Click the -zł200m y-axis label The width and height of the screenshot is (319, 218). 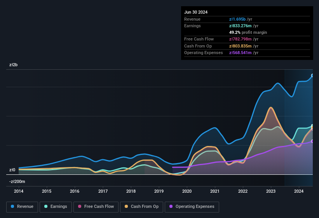point(17,181)
